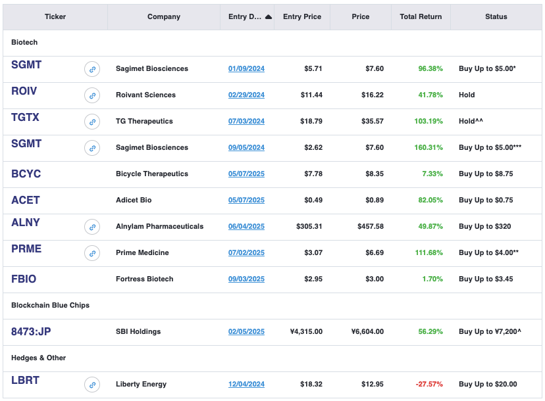
Task: Click the Company column header
Action: click(x=164, y=16)
